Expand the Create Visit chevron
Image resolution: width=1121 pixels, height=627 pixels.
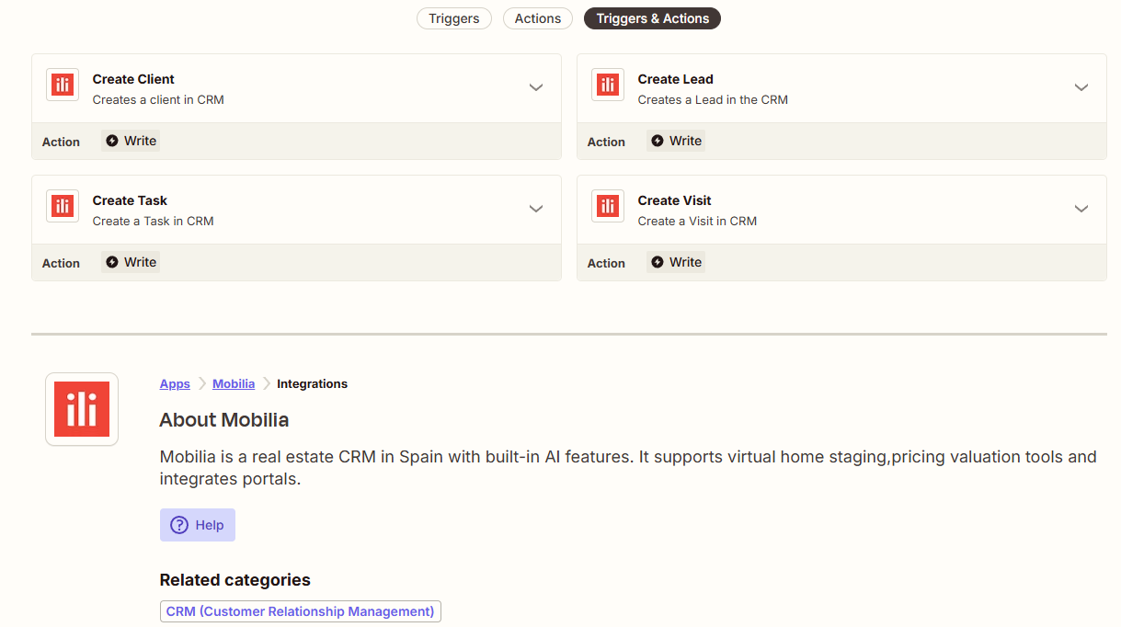pos(1081,209)
